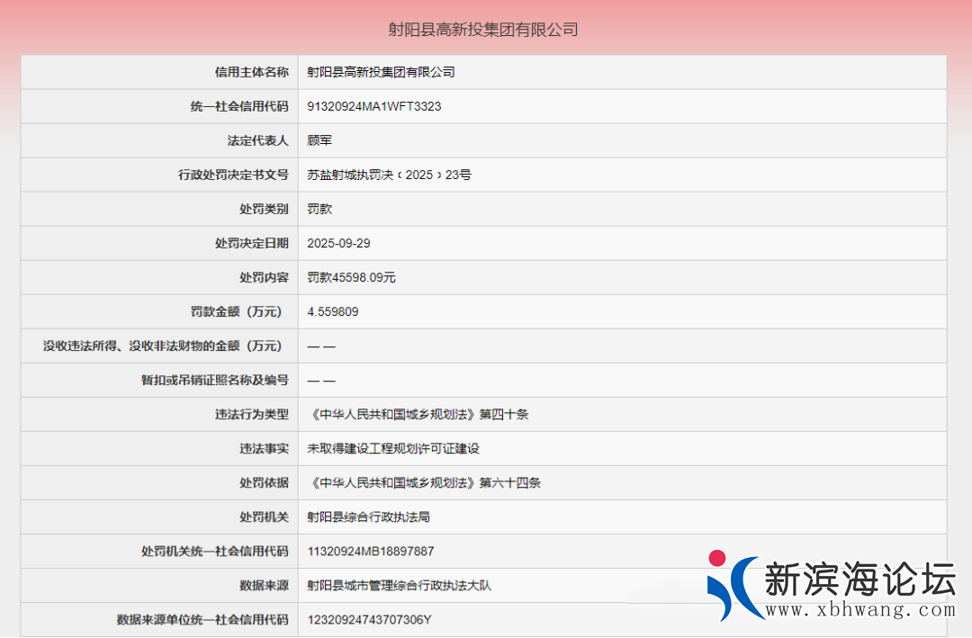The image size is (972, 638).
Task: Select legal representative name 顾军
Action: point(319,140)
